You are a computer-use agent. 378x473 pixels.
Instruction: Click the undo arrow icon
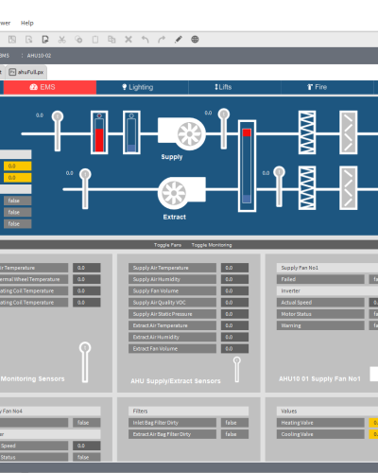145,40
